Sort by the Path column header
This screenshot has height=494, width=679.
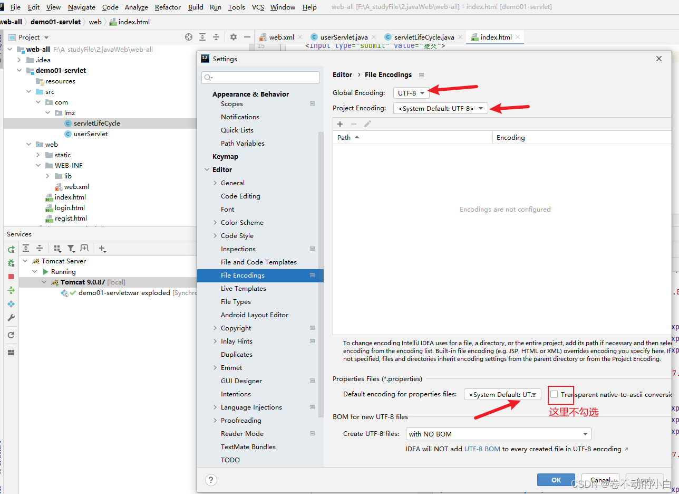click(x=413, y=137)
